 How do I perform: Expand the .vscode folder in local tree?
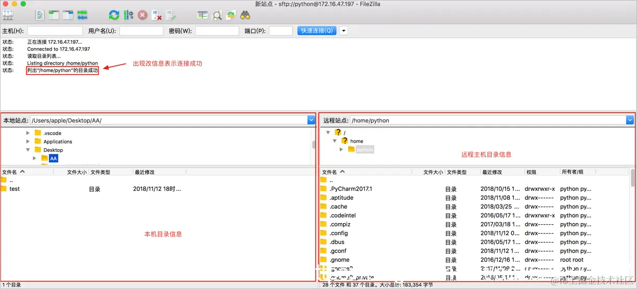[28, 133]
